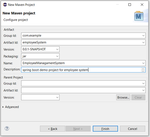This screenshot has width=150, height=137.
Task: Click the Maven wizard banner icon
Action: (138, 16)
